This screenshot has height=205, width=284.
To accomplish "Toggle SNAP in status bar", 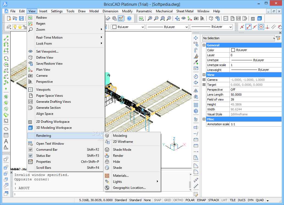I will point(158,200).
